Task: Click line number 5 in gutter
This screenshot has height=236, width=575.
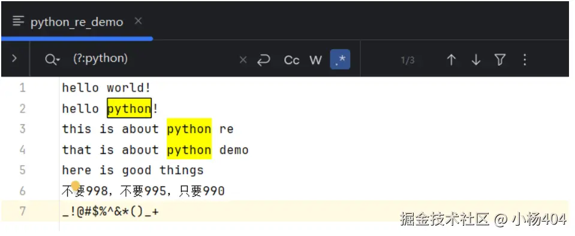Action: (22, 170)
